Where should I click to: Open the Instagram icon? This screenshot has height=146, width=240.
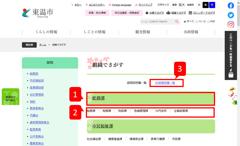(x=231, y=25)
